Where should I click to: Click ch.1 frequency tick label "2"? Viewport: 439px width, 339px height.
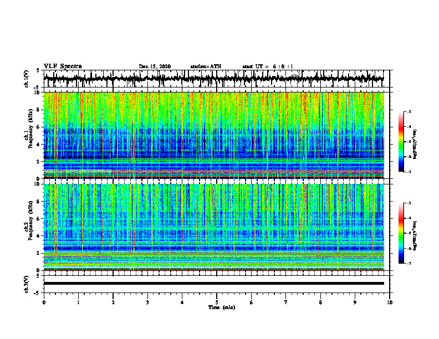click(x=38, y=162)
